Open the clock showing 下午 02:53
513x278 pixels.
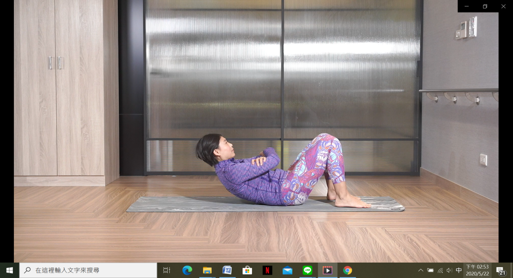tap(477, 270)
